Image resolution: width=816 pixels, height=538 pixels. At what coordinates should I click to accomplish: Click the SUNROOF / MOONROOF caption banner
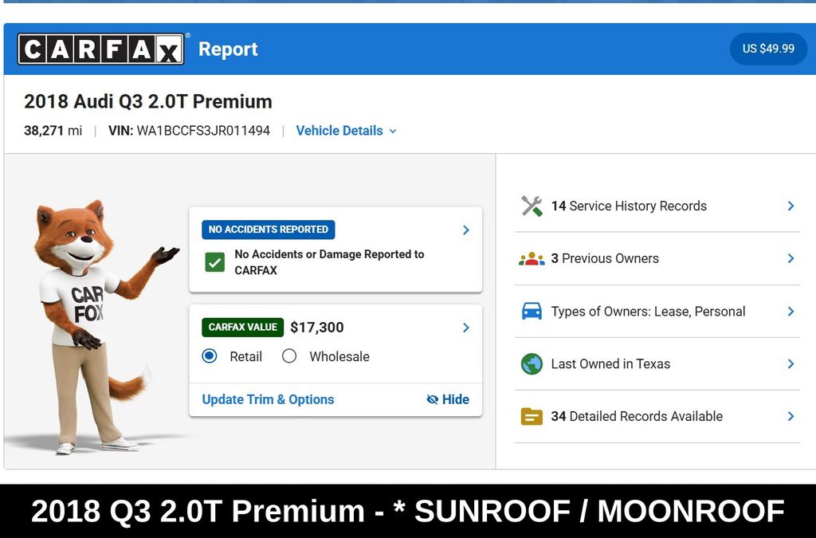(408, 510)
